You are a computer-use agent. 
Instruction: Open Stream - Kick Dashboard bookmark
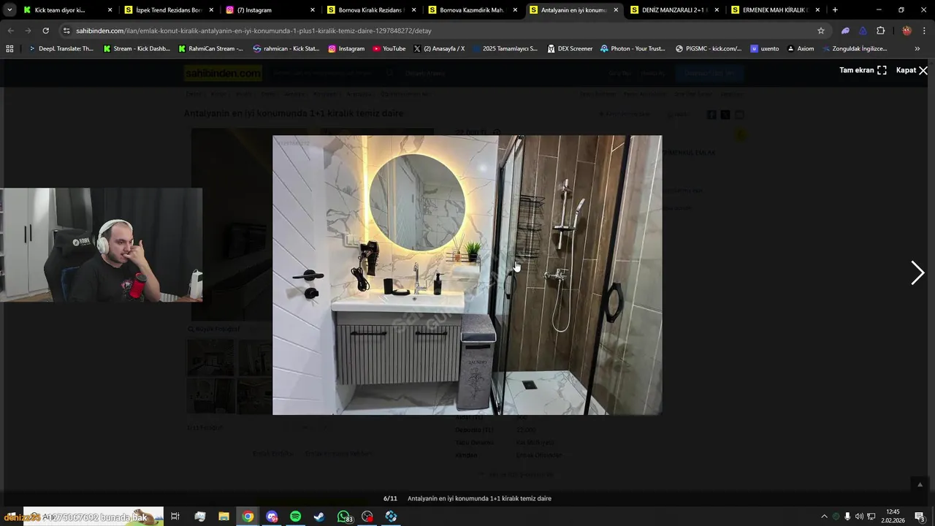click(x=137, y=48)
